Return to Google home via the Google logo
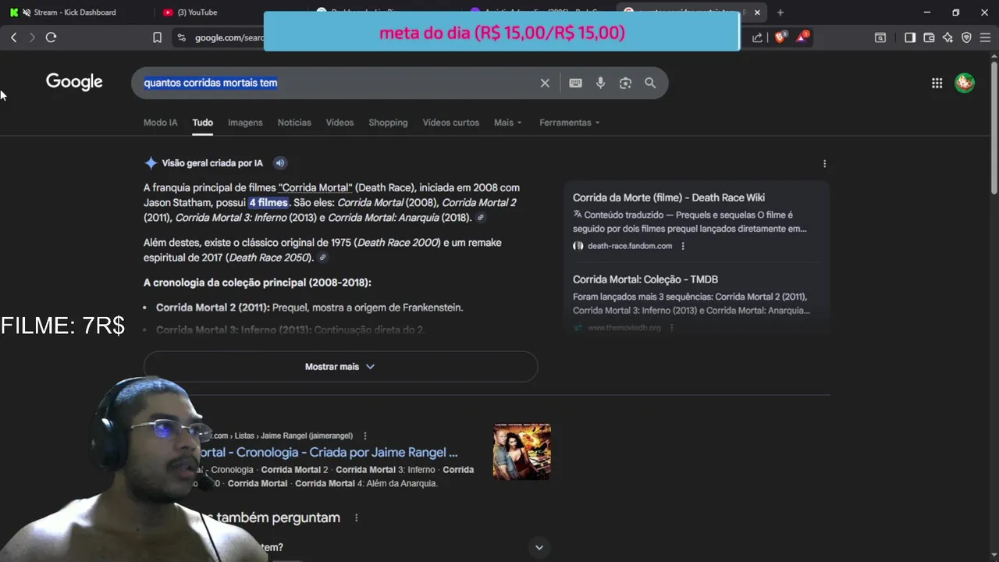This screenshot has width=999, height=562. (74, 82)
